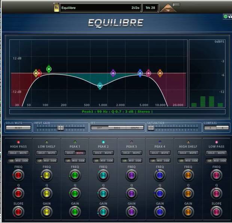Image resolution: width=232 pixels, height=223 pixels.
Task: Click the purple Peak 3 Gain knob
Action: coord(131,212)
